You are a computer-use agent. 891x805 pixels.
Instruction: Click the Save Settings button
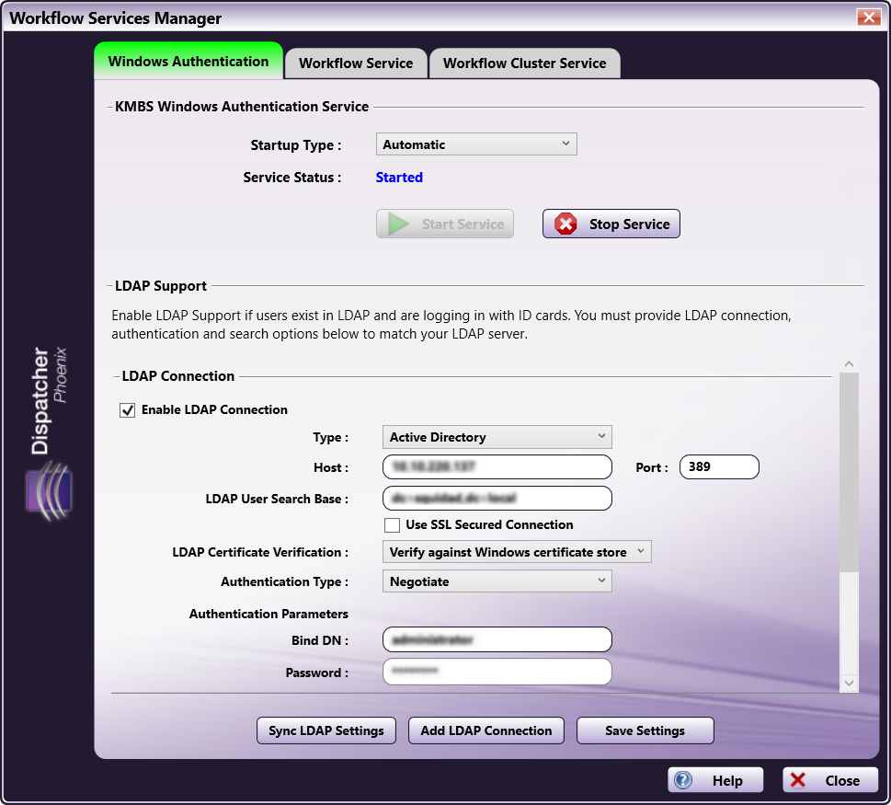pyautogui.click(x=645, y=730)
